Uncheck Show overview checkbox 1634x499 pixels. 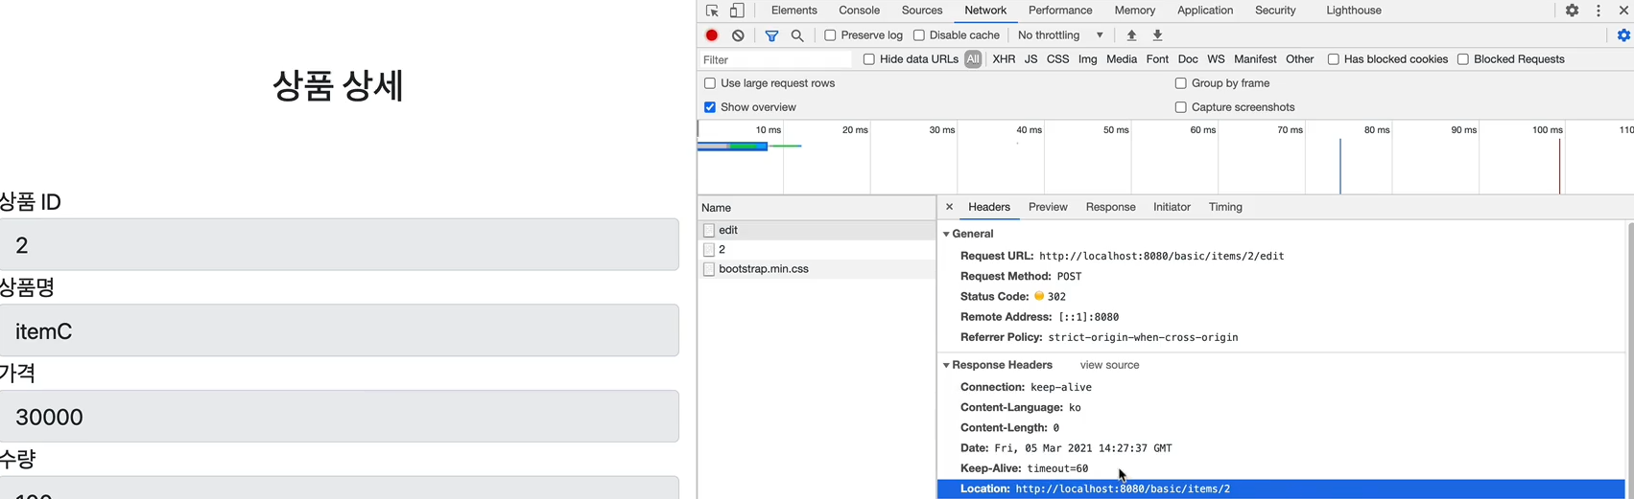710,107
